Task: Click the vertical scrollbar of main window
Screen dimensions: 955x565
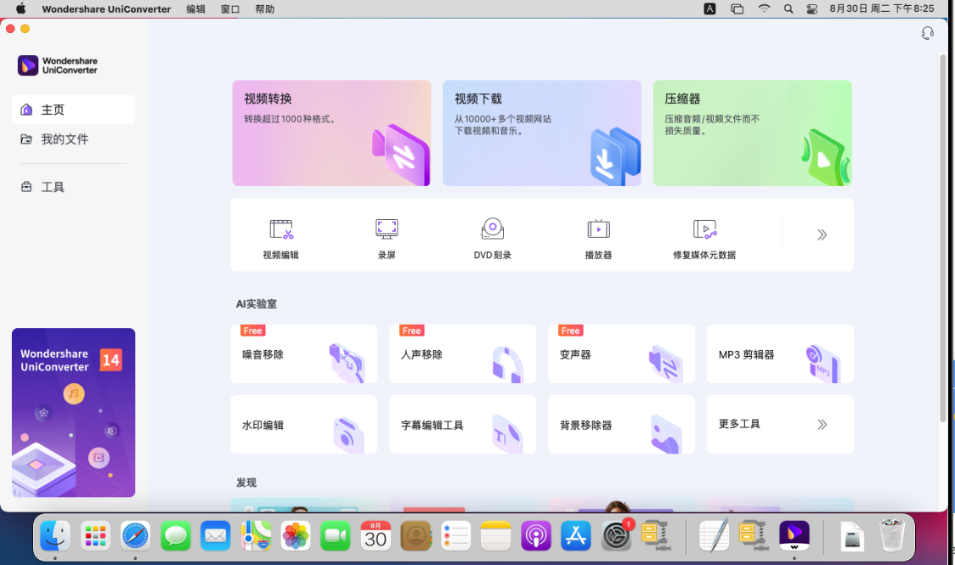Action: (x=943, y=237)
